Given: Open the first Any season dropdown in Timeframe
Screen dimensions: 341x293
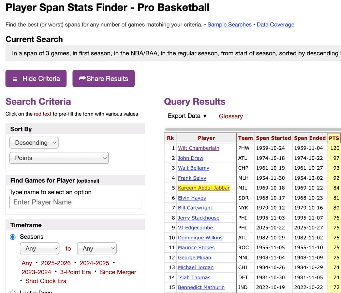Looking at the screenshot, I should tap(39, 248).
